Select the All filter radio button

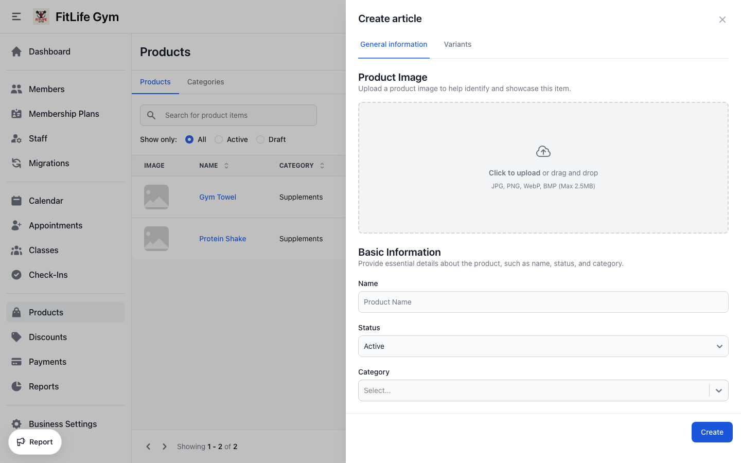189,139
